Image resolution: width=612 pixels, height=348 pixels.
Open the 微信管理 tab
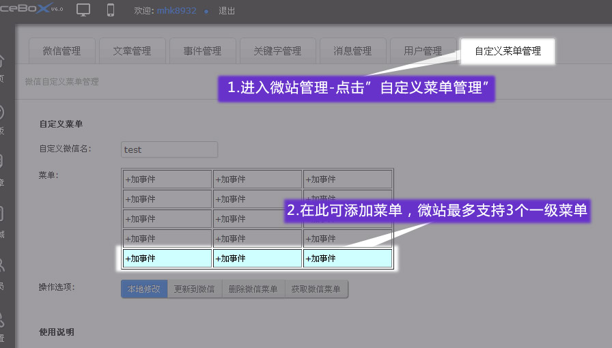click(x=61, y=51)
